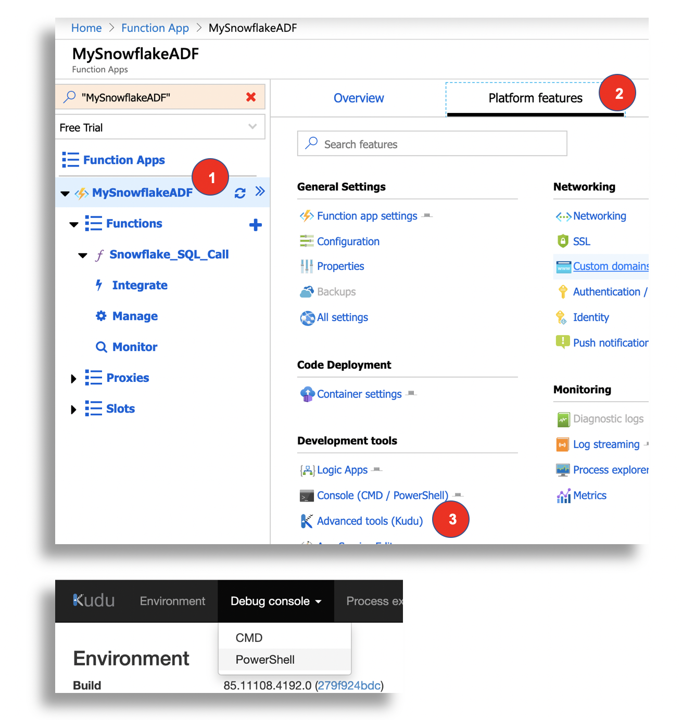Click the Identity key icon

561,317
